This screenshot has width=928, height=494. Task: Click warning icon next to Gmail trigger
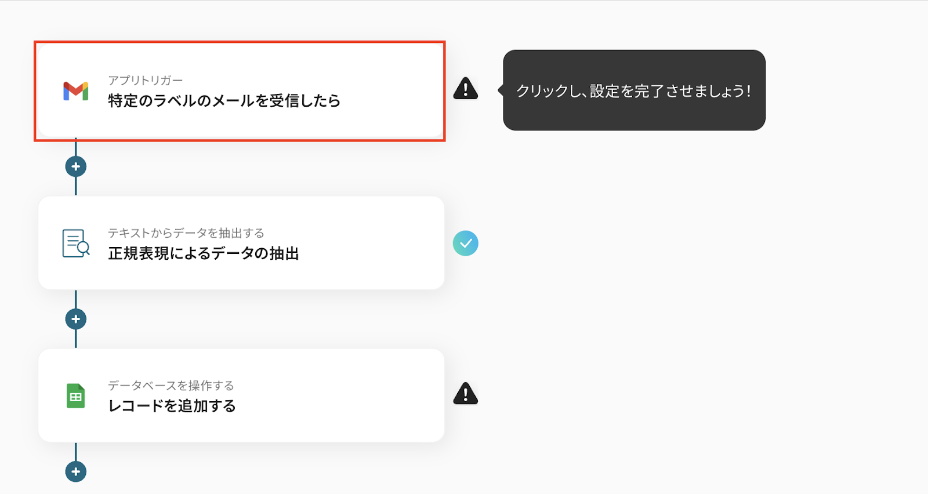pyautogui.click(x=465, y=89)
